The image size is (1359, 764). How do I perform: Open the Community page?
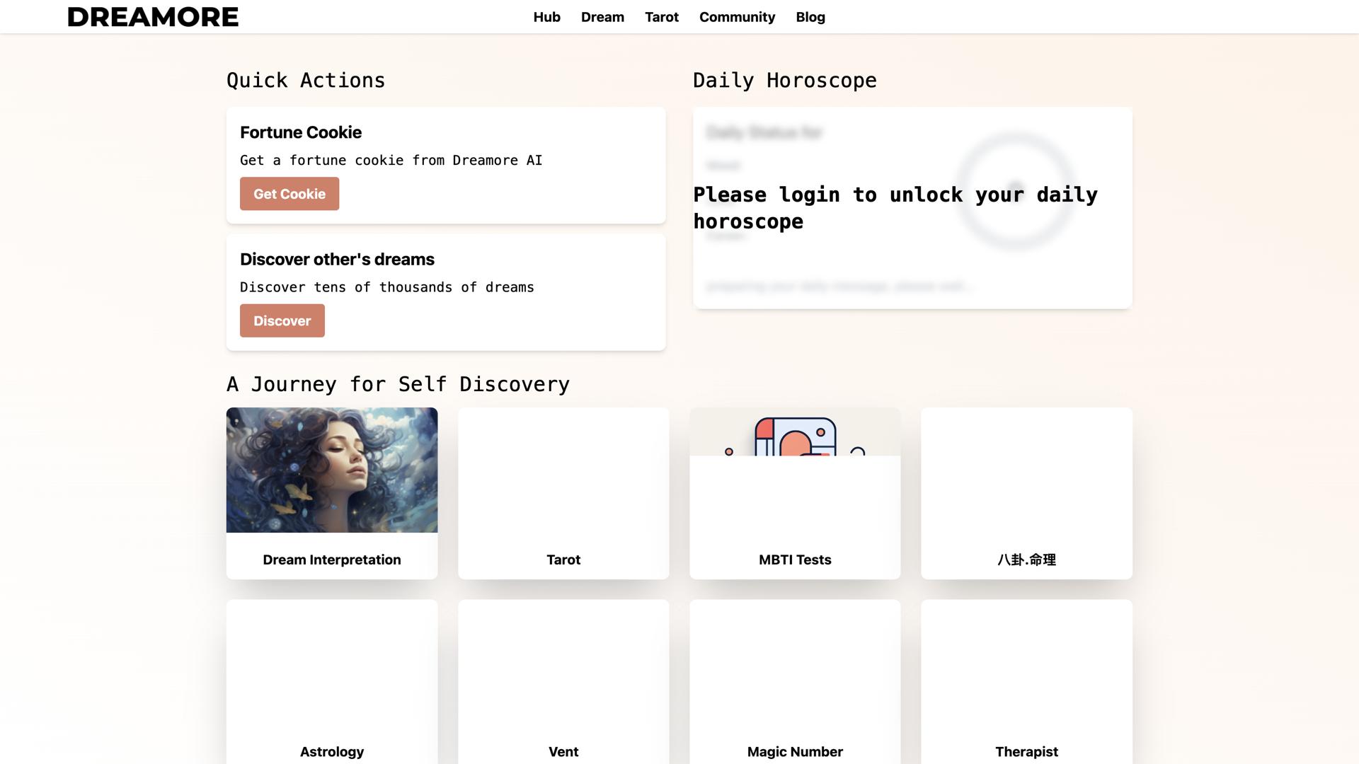(737, 17)
